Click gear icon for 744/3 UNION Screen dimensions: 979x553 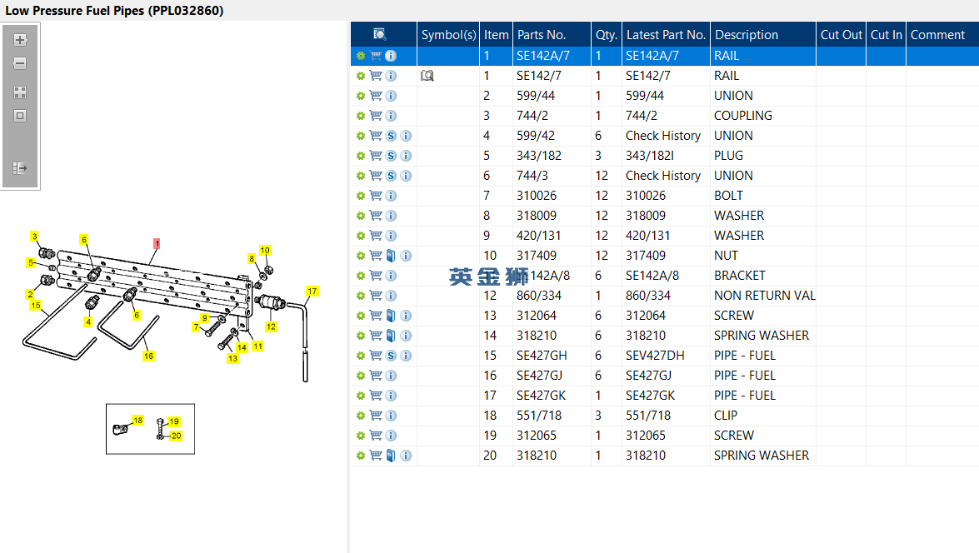click(360, 176)
